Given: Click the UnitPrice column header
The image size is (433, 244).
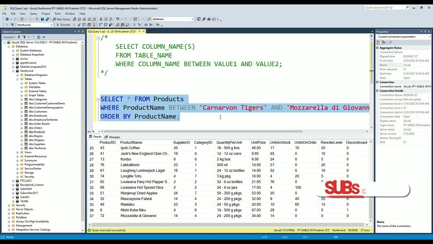Looking at the screenshot, I should pyautogui.click(x=258, y=142).
